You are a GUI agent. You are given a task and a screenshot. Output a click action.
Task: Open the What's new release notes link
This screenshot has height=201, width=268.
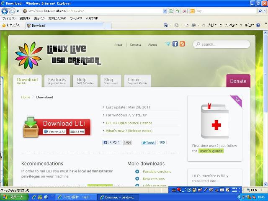pos(129,131)
